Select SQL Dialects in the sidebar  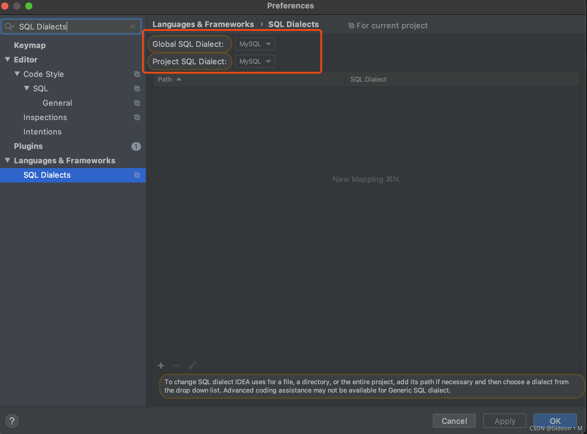pos(47,175)
